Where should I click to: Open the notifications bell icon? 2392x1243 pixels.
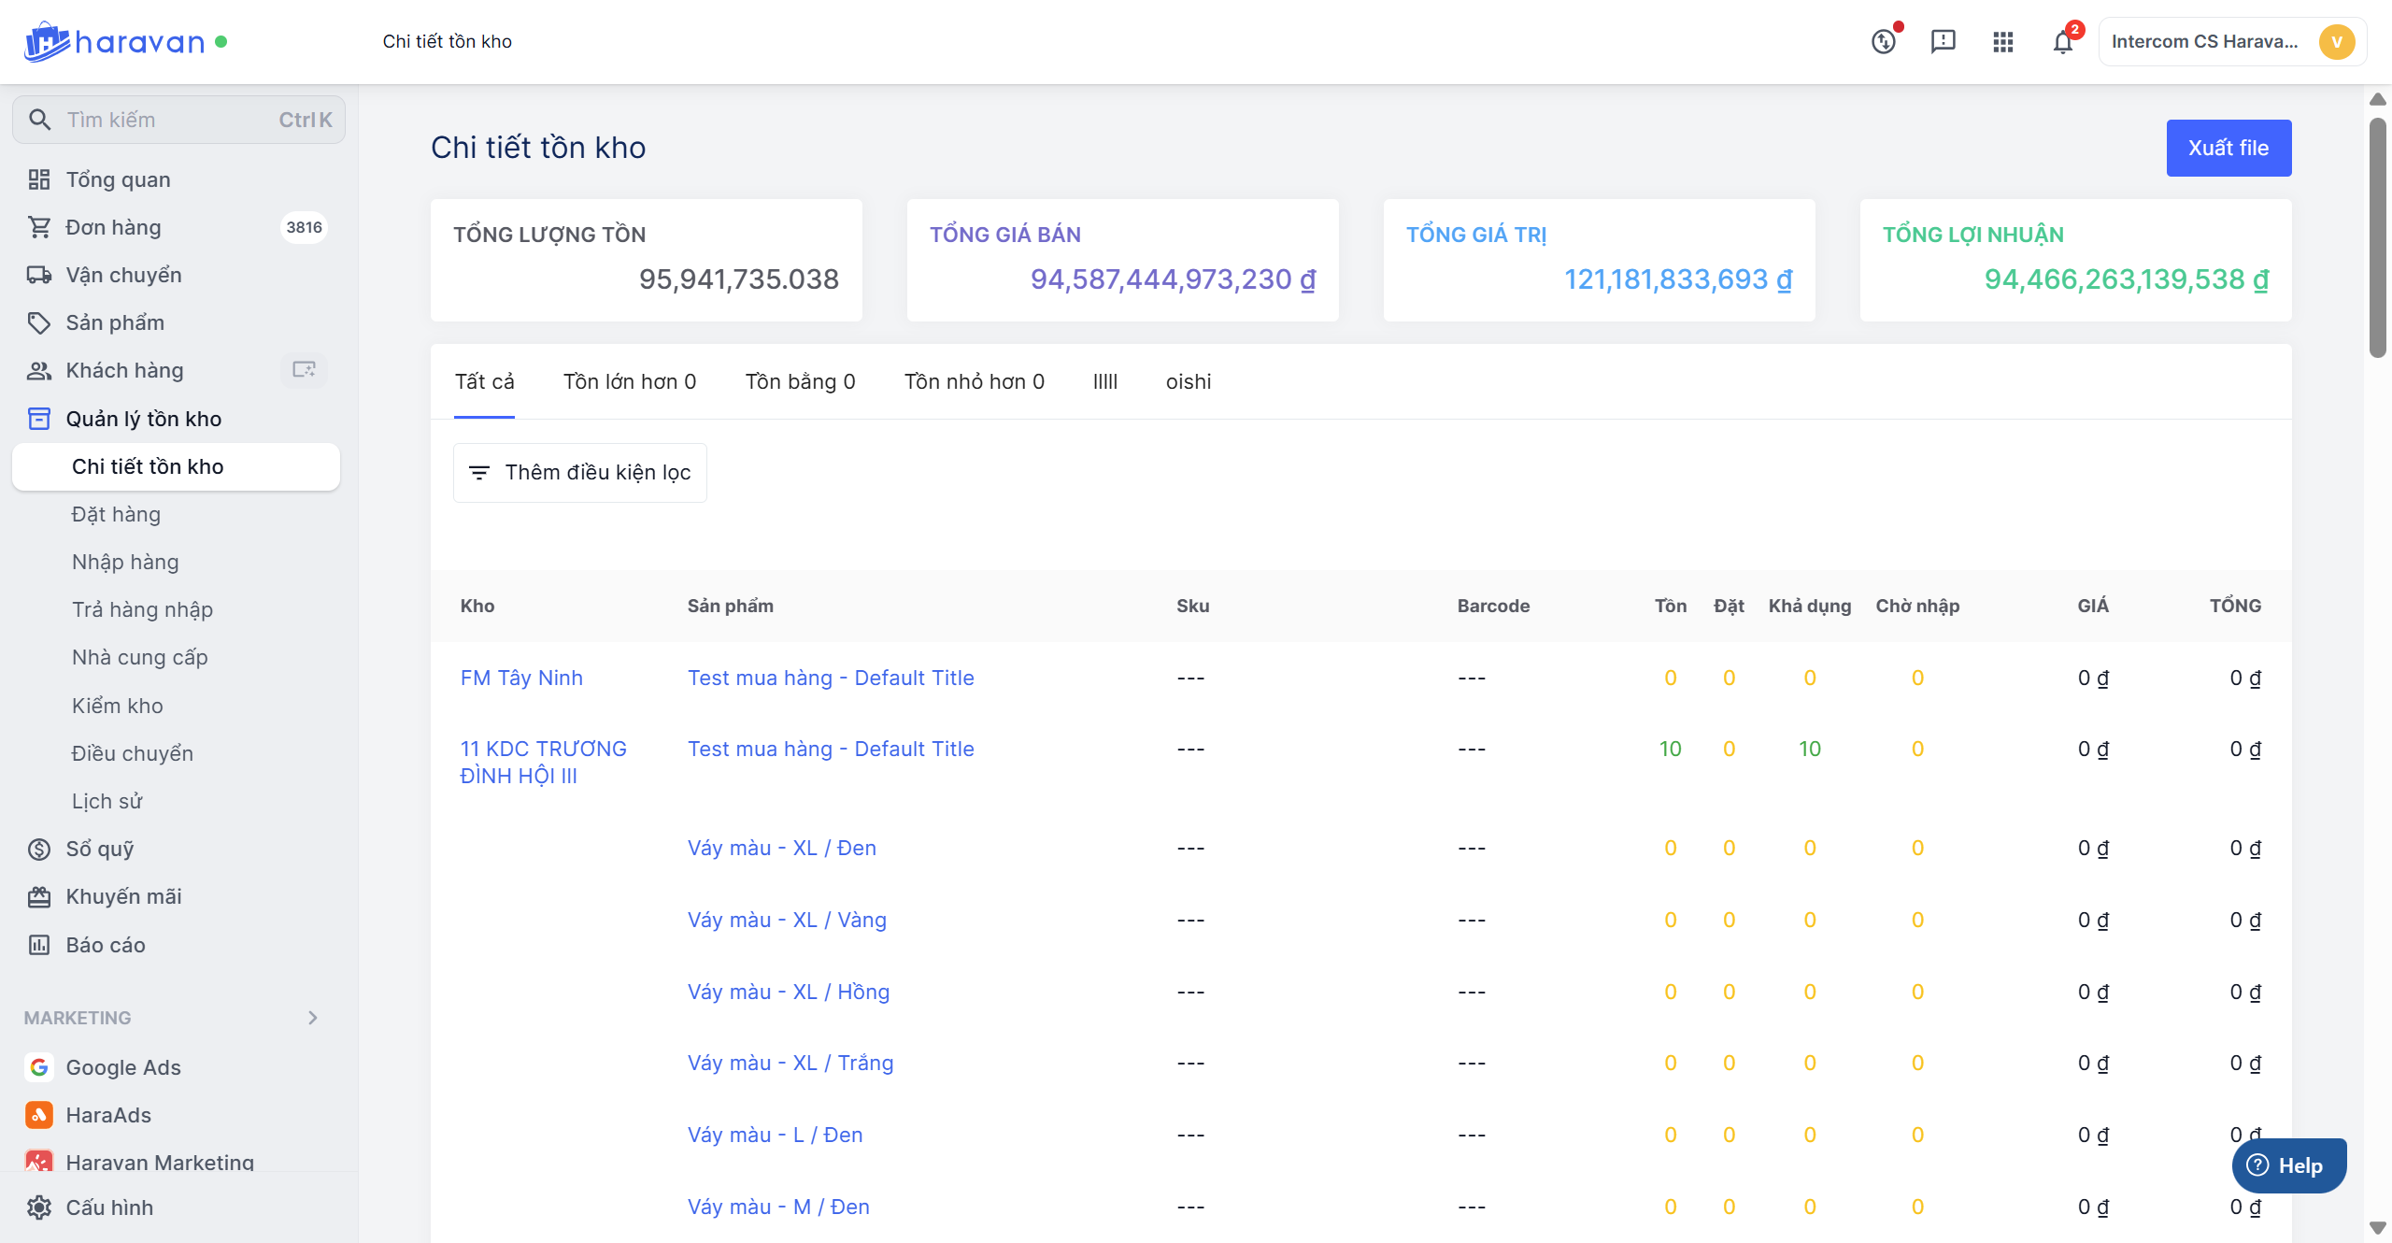pos(2062,42)
